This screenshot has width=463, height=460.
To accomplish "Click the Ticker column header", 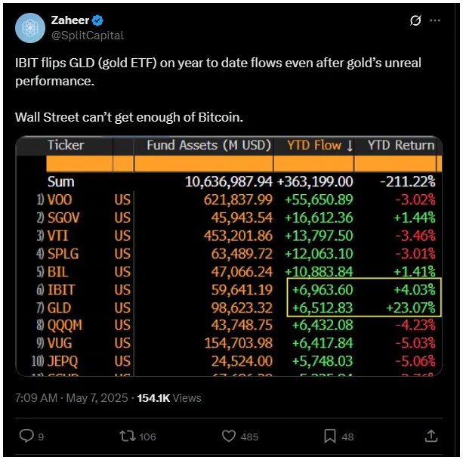I will pos(66,145).
